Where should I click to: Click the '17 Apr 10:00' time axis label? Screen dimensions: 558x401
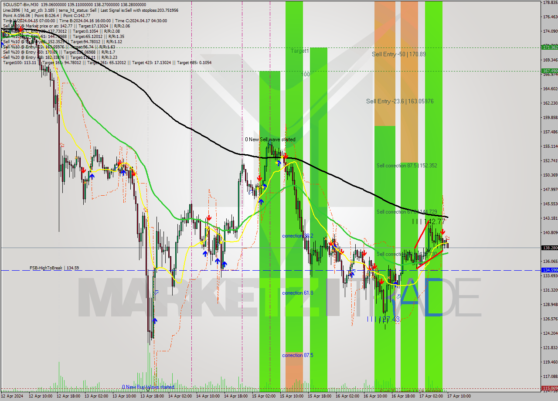tap(459, 396)
